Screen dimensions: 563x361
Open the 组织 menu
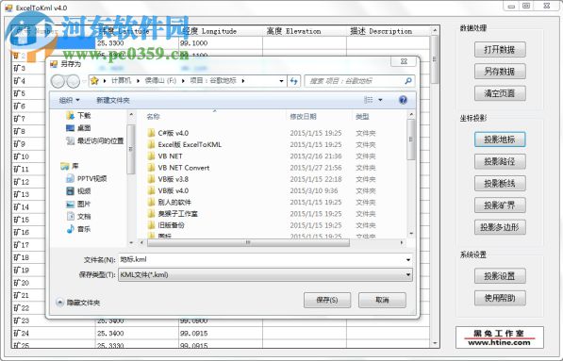(69, 100)
